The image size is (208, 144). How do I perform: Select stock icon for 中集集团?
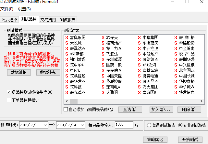(x=139, y=38)
